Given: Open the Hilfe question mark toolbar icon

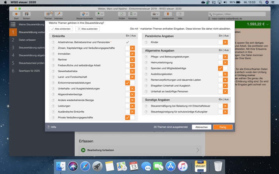Looking at the screenshot, I should [180, 14].
